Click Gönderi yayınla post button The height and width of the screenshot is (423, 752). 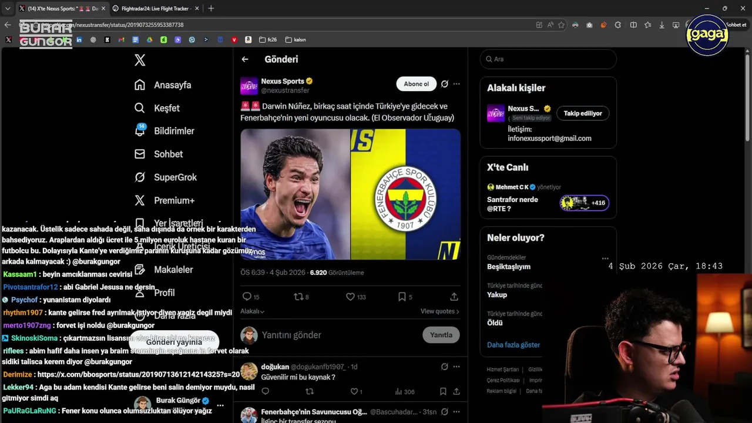tap(174, 342)
